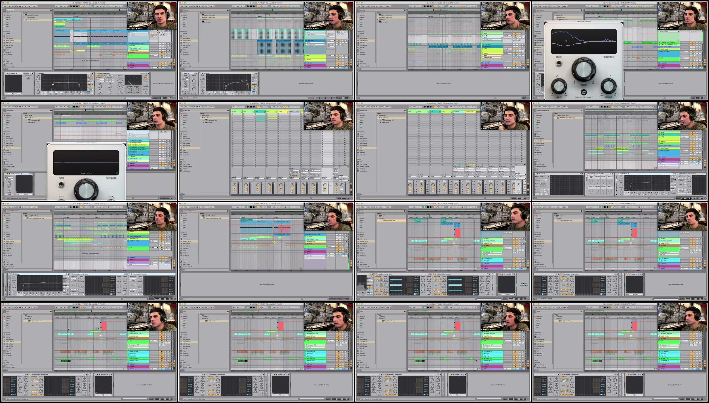709x403 pixels.
Task: Click the Glue Compressor Threshold knob
Action: pos(130,90)
